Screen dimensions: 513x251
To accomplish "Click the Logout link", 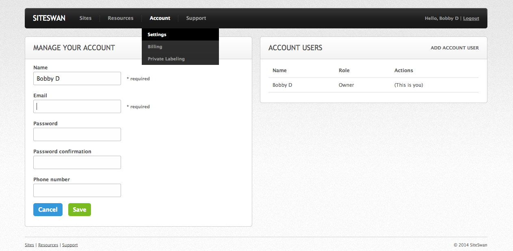I will coord(471,18).
